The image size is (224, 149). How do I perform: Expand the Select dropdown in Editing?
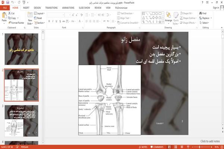tap(204, 23)
